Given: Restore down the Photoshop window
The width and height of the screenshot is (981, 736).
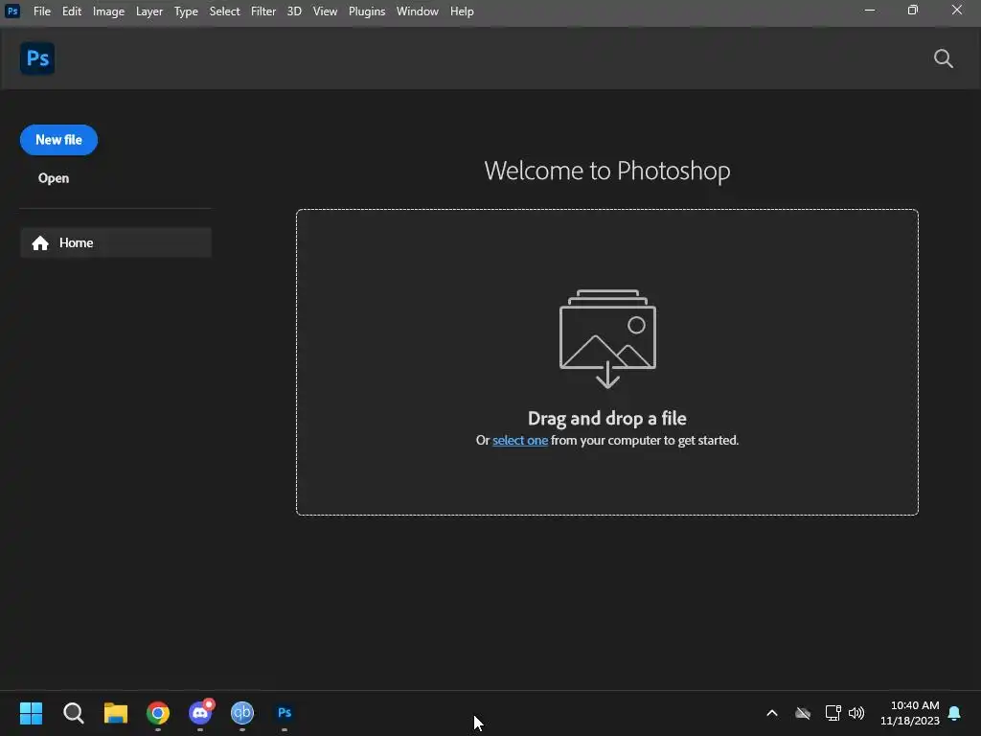Looking at the screenshot, I should 913,10.
